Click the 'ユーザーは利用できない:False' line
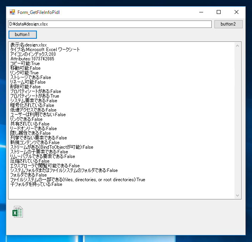The width and height of the screenshot is (252, 242). (x=38, y=115)
